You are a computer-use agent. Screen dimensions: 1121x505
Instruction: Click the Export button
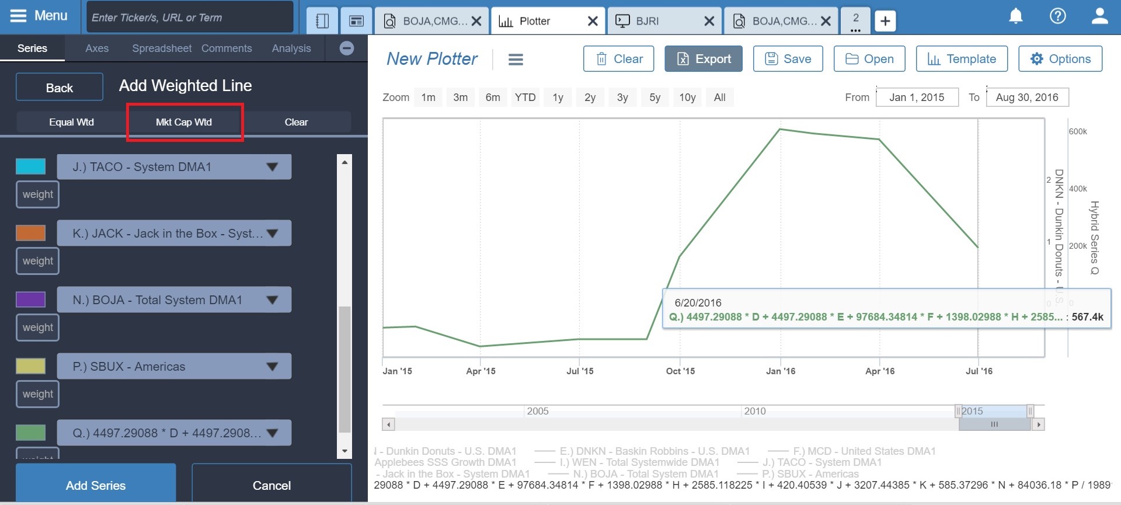point(704,59)
